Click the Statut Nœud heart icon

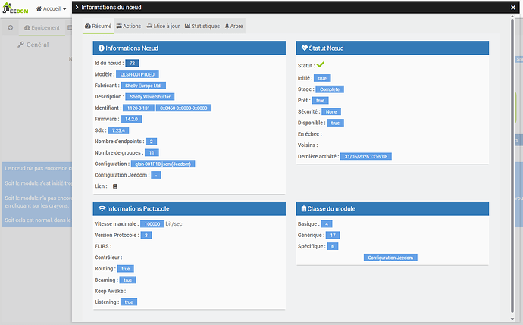tap(304, 48)
